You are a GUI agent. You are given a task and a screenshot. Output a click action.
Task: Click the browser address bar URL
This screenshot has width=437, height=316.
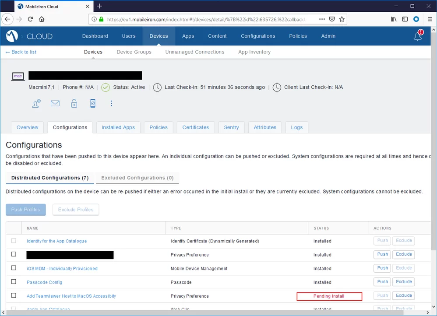point(205,19)
